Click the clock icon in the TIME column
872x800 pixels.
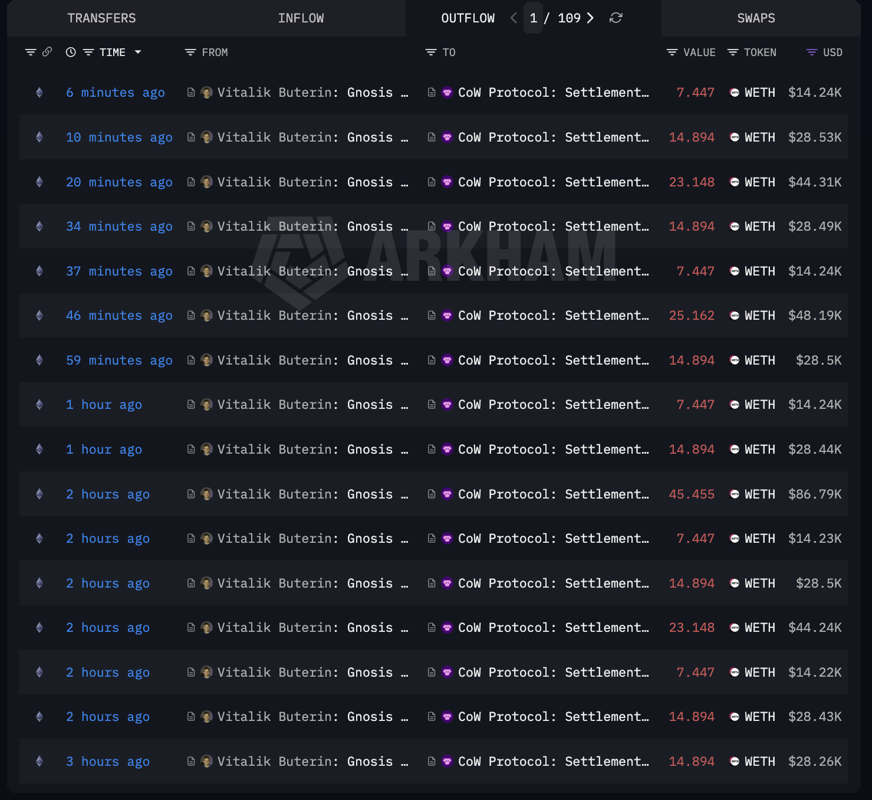pos(71,52)
